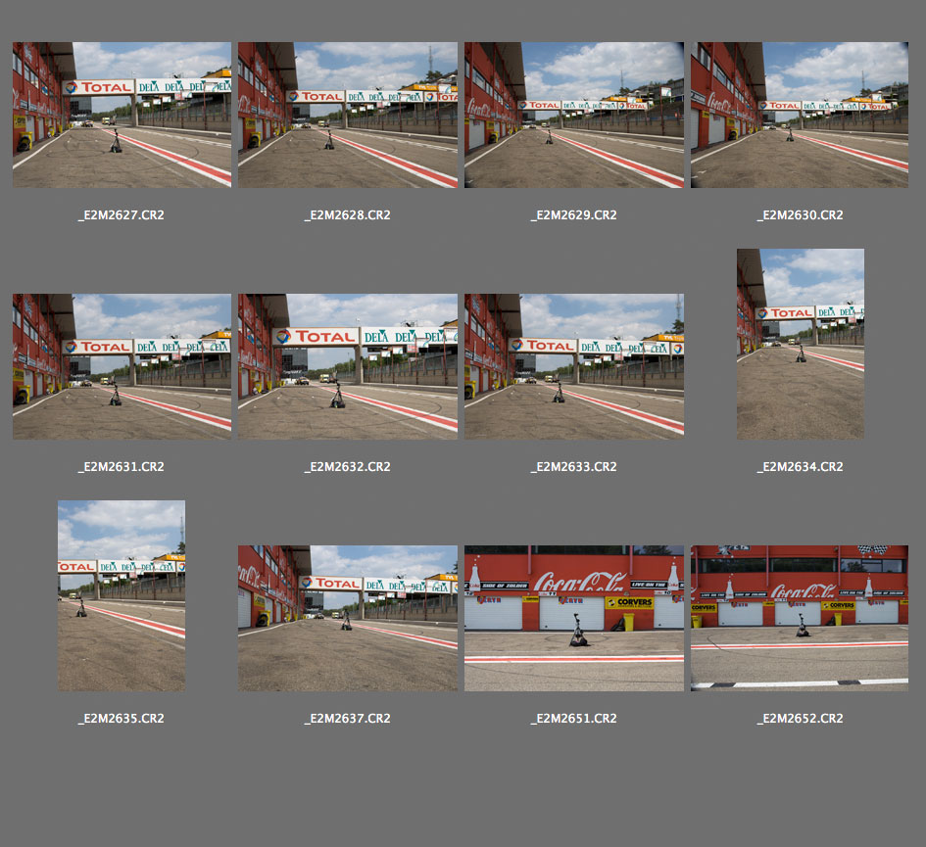Select the filename text _E2M2634.CR2

[800, 467]
